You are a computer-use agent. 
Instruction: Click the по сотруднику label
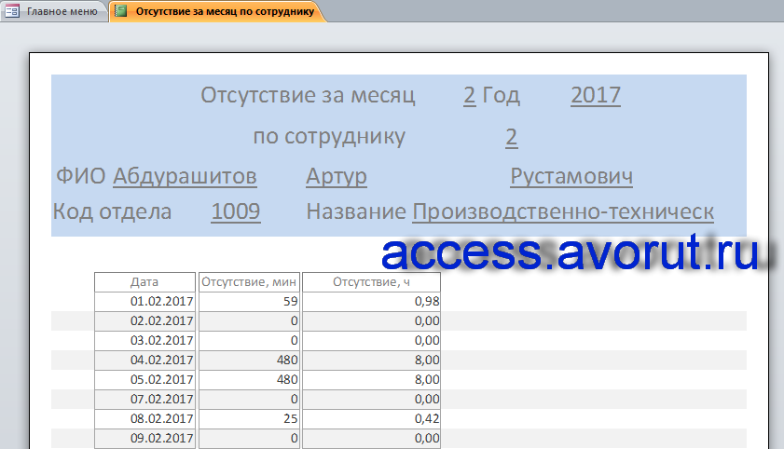coord(329,136)
